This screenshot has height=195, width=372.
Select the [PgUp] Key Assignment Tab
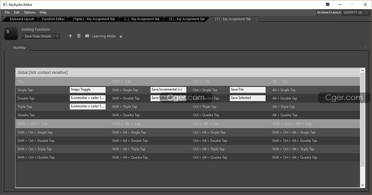click(93, 19)
